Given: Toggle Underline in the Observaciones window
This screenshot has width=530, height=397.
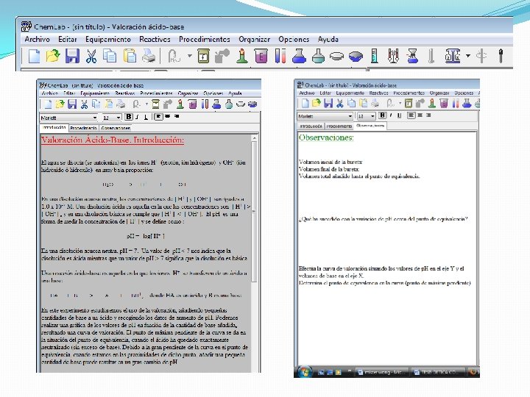Looking at the screenshot, I should coord(400,115).
